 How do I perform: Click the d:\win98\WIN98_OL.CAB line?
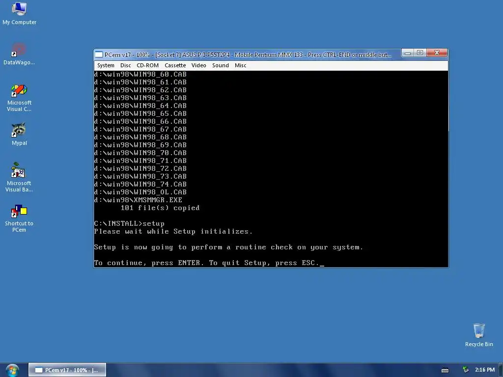(x=140, y=192)
